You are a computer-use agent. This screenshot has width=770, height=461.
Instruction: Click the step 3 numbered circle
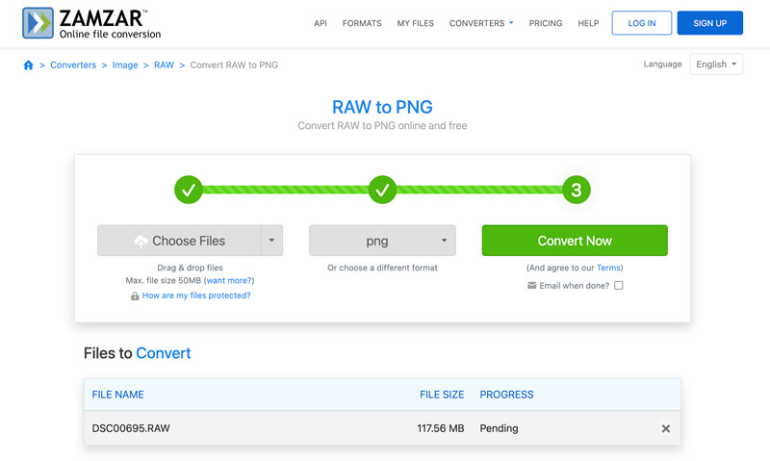click(576, 190)
